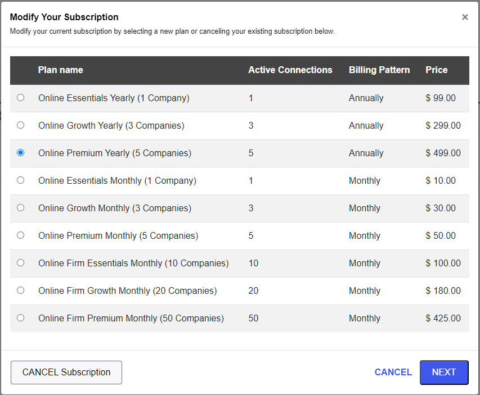480x395 pixels.
Task: Close the Modify Your Subscription dialog
Action: 465,17
